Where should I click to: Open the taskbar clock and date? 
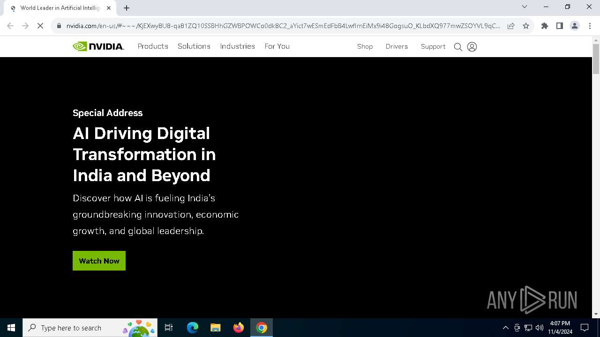[560, 328]
